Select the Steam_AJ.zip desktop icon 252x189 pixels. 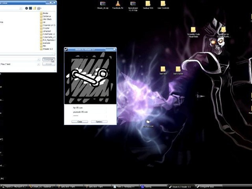(103, 5)
